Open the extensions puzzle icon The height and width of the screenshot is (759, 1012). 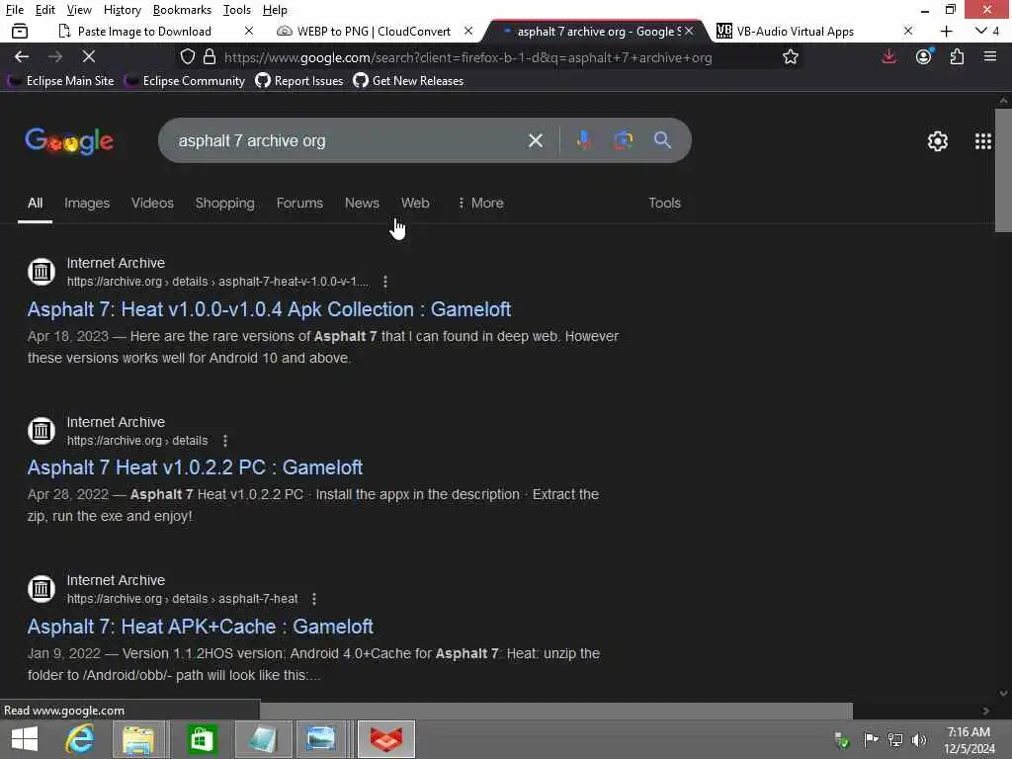tap(957, 56)
